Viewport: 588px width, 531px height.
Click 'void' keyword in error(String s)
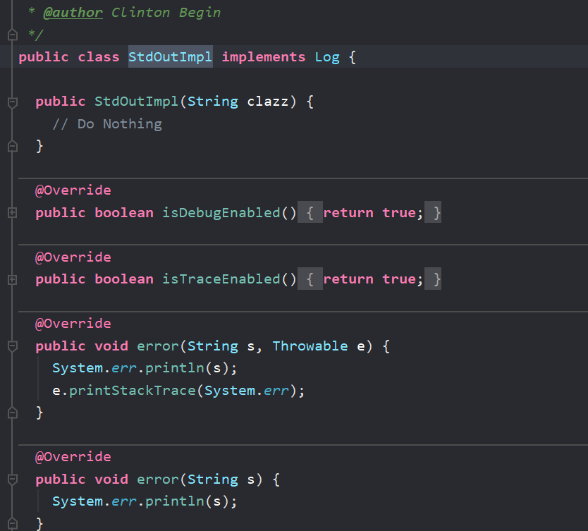tap(111, 479)
